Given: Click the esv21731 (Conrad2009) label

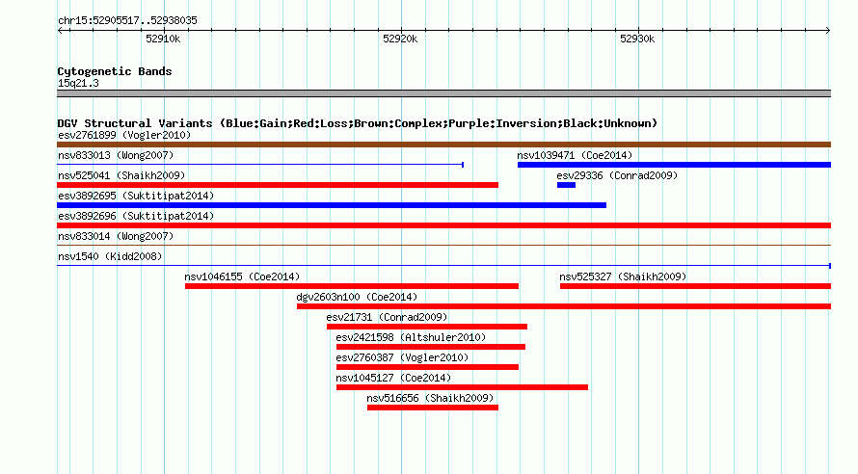Looking at the screenshot, I should tap(387, 317).
